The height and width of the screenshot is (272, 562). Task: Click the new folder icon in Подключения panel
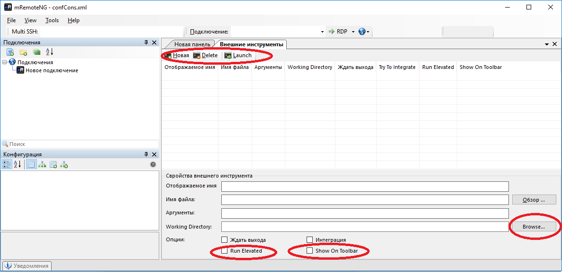coord(23,52)
